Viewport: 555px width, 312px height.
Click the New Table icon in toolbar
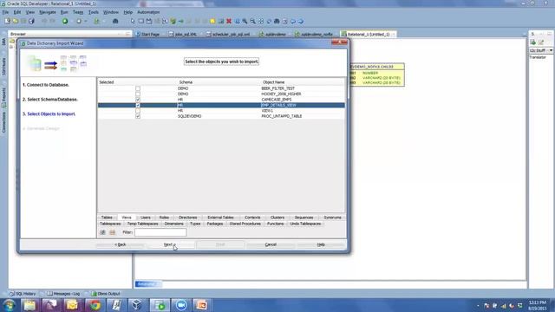pos(140,21)
